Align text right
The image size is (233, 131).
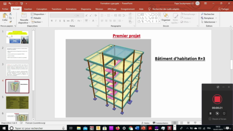point(110,21)
